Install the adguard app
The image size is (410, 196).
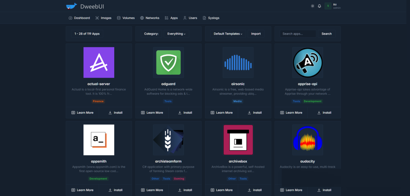click(185, 113)
